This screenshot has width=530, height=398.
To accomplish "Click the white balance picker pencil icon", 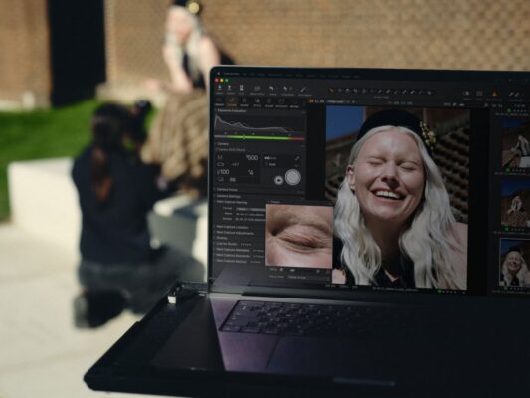I will (x=296, y=158).
